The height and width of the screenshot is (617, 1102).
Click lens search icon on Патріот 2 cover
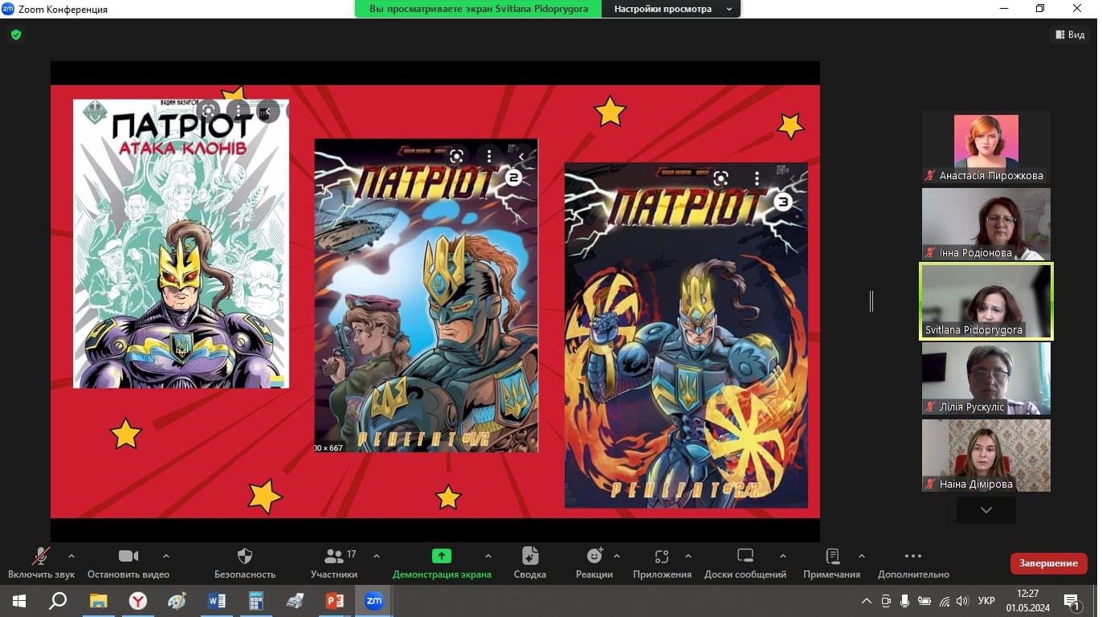tap(456, 156)
